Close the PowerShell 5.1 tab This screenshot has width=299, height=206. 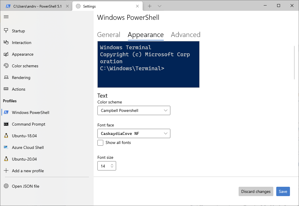(x=67, y=6)
